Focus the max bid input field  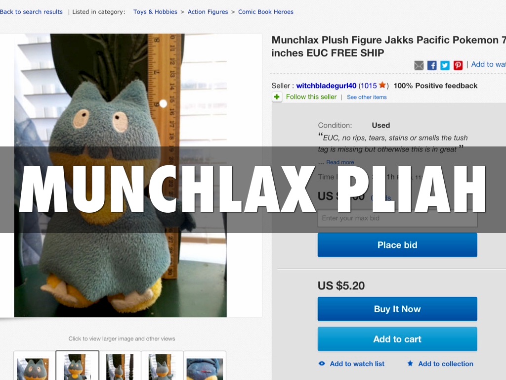click(397, 218)
